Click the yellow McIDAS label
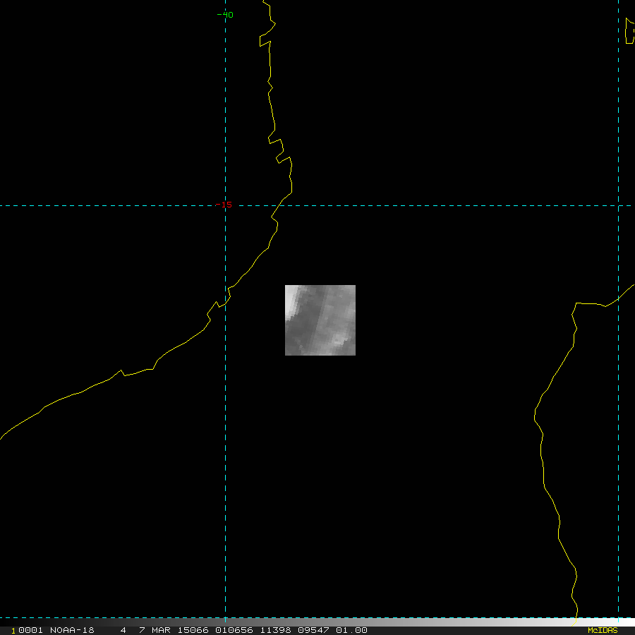The width and height of the screenshot is (635, 635). [x=602, y=630]
